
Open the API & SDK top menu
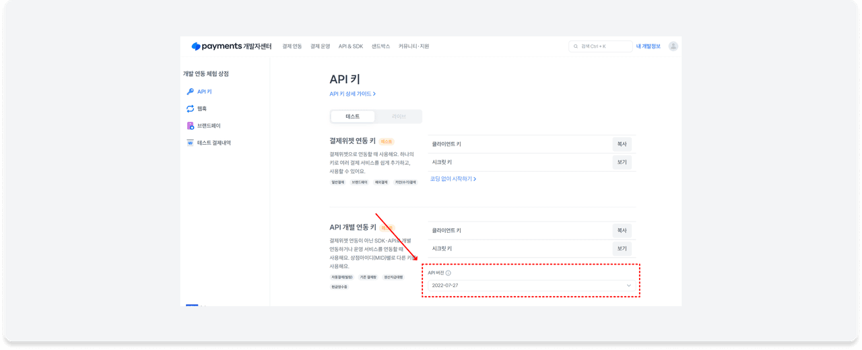(350, 46)
